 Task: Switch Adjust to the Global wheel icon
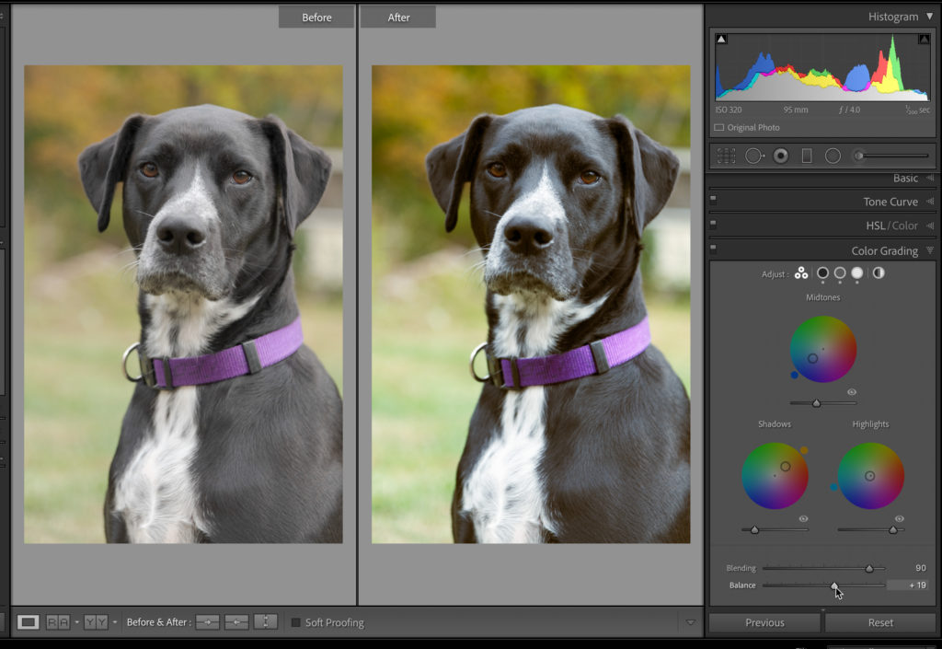pos(879,273)
